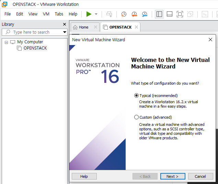The width and height of the screenshot is (218, 184).
Task: Click OPENSTACK VM icon in library tree
Action: coord(19,48)
